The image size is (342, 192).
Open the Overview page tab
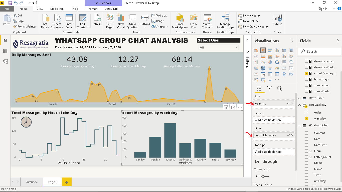(x=32, y=182)
